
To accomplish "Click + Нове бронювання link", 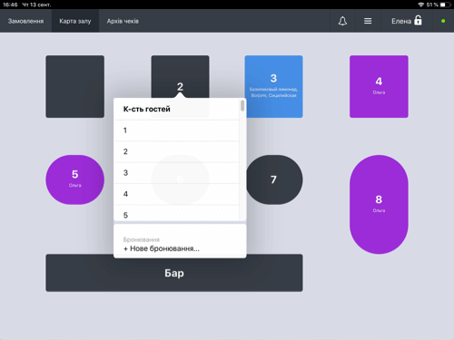I will click(x=162, y=248).
